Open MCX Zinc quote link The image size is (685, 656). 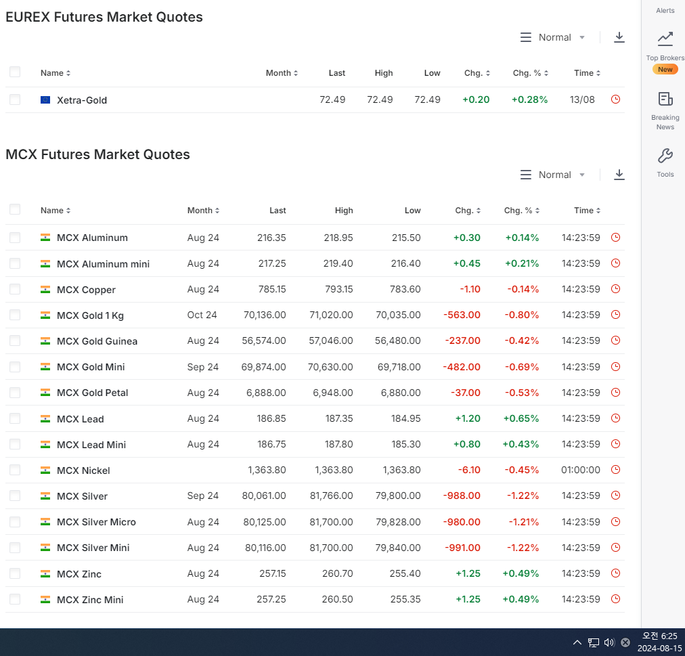click(79, 574)
